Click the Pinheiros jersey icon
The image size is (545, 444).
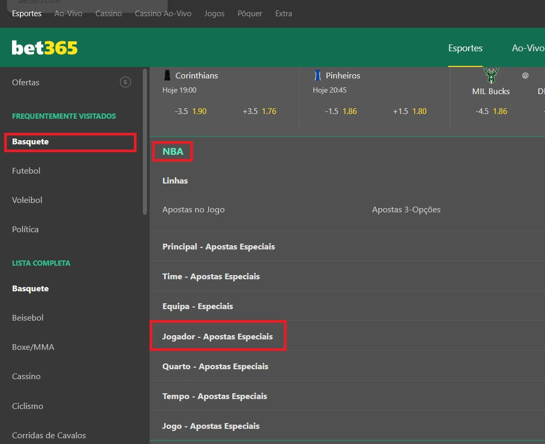tap(317, 75)
